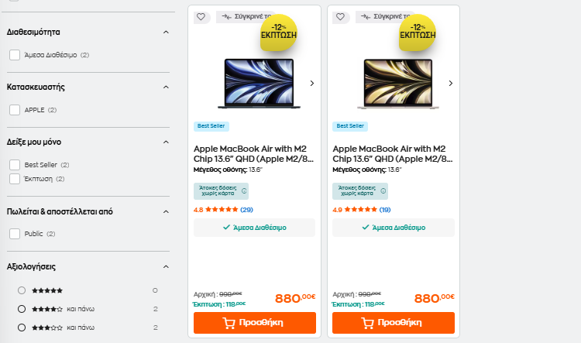Click compare icon on first product card

[x=225, y=16]
